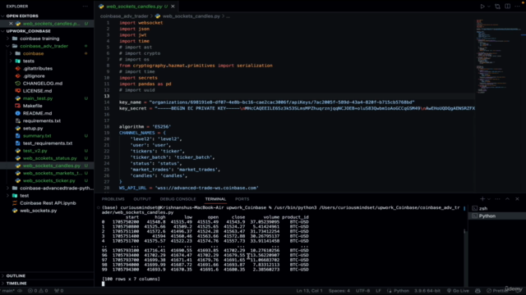Select the zsh terminal session

(x=496, y=208)
